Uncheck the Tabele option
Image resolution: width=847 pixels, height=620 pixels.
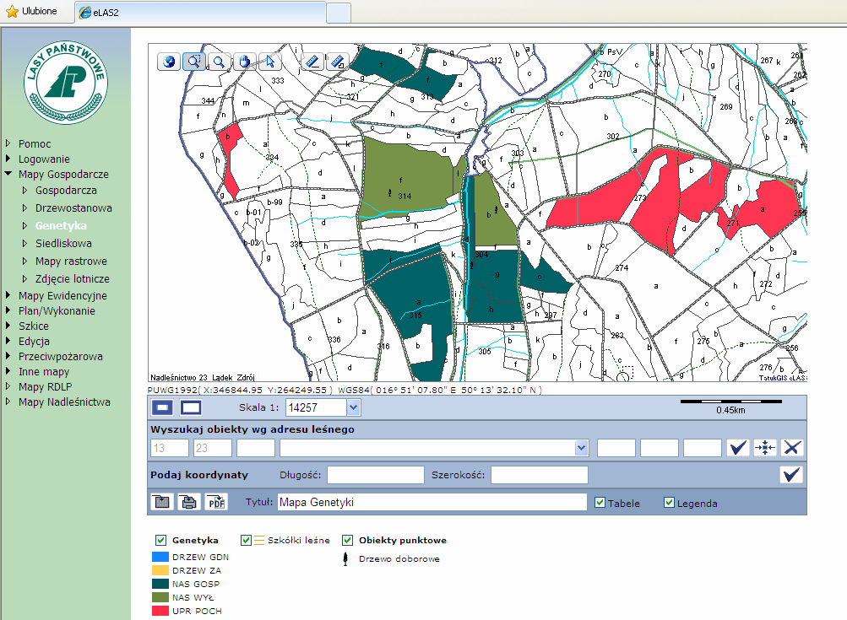pyautogui.click(x=600, y=503)
